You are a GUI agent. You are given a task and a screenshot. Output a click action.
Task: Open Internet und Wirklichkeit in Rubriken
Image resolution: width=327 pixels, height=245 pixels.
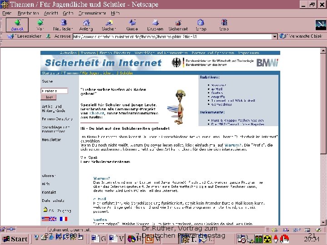pyautogui.click(x=233, y=100)
